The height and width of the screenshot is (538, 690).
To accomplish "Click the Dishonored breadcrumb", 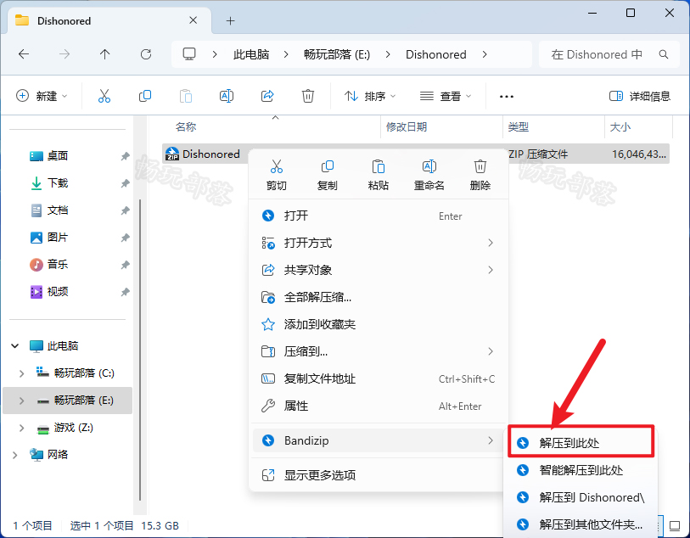I will (x=435, y=54).
